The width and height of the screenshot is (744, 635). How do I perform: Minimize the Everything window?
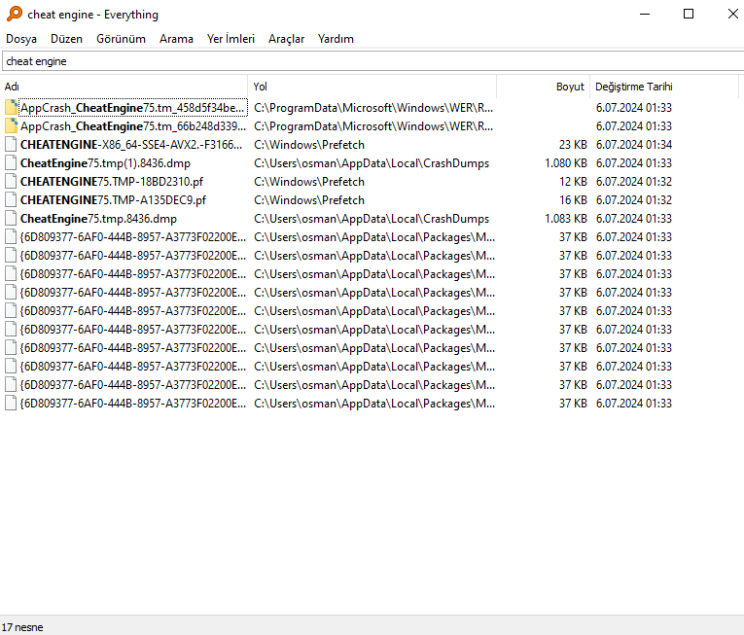(x=645, y=14)
